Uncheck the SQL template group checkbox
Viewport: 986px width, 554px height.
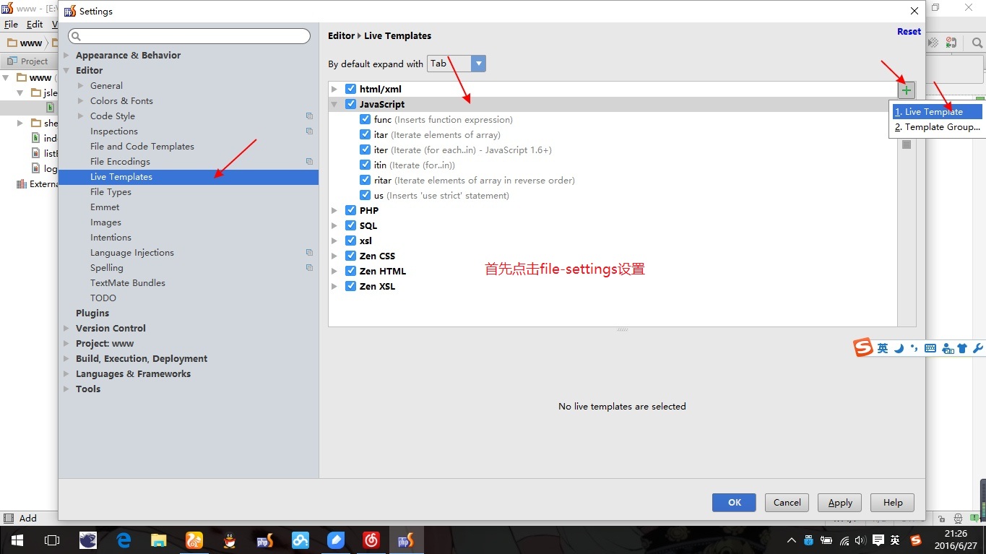point(351,225)
